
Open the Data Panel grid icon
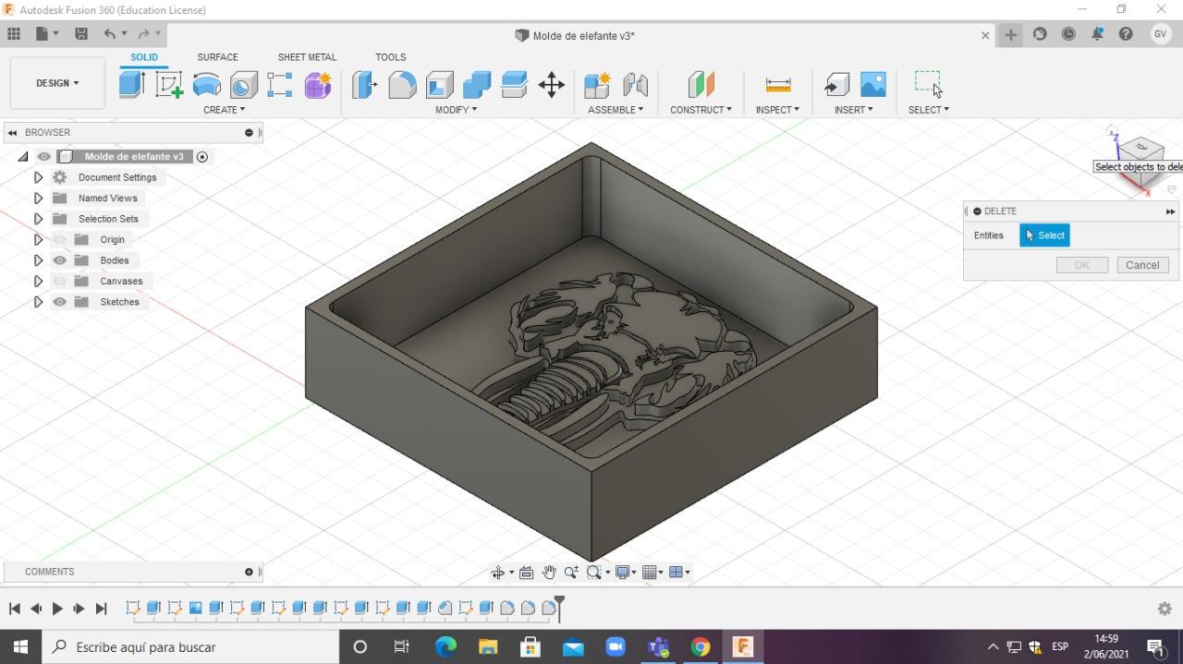14,34
